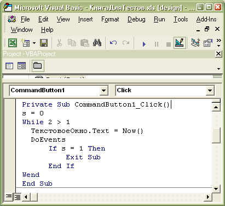Click the 'DoEvents' code line

48,140
